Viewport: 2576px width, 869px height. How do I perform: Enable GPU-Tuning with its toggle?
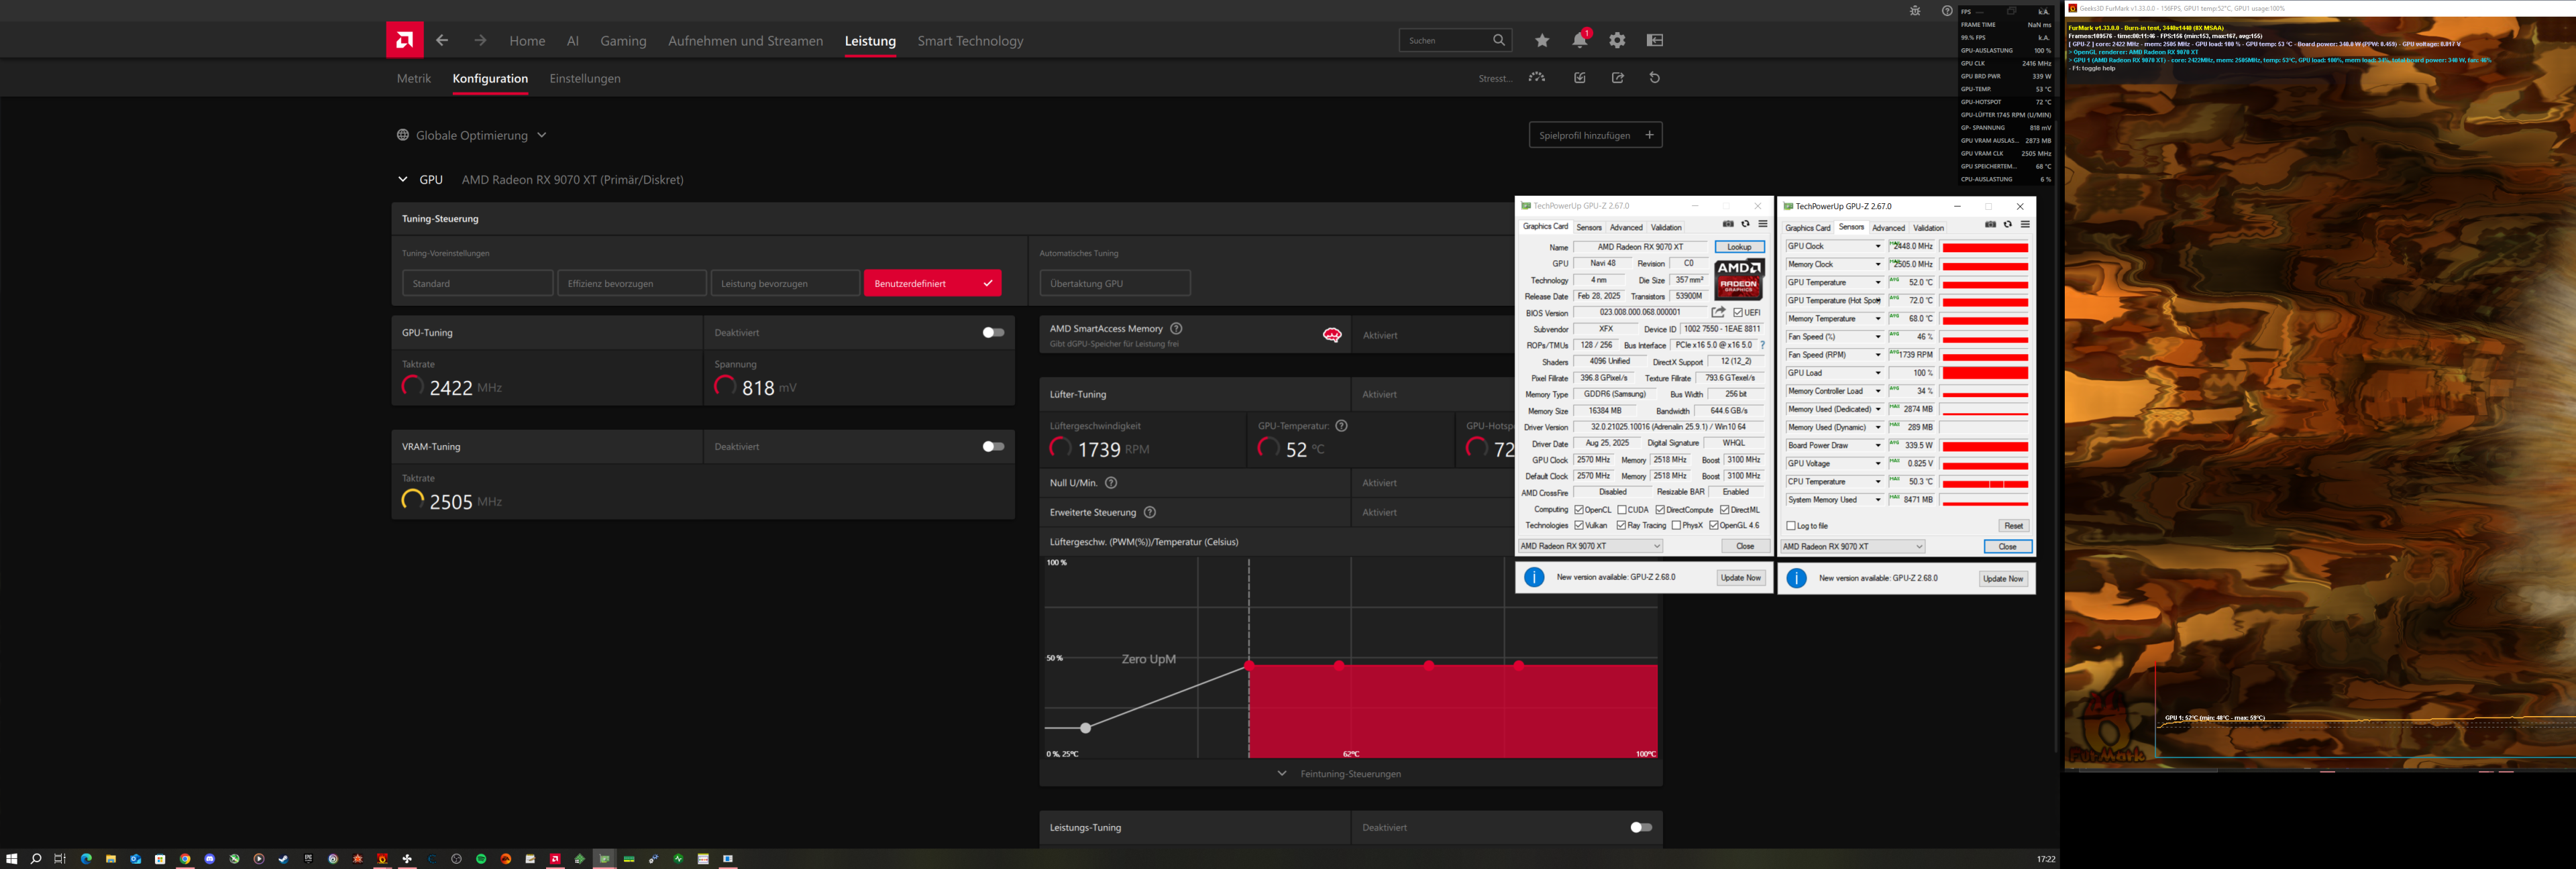tap(992, 332)
